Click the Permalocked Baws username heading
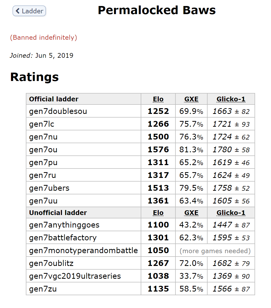 click(157, 10)
